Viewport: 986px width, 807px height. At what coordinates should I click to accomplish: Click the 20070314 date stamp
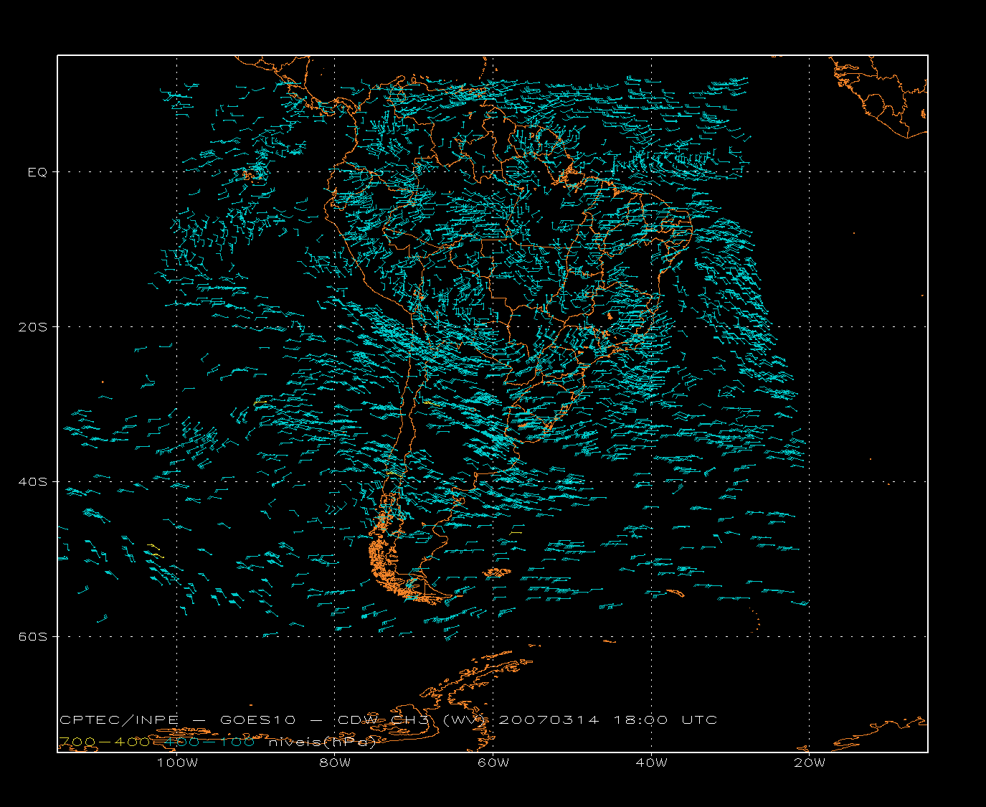click(548, 719)
